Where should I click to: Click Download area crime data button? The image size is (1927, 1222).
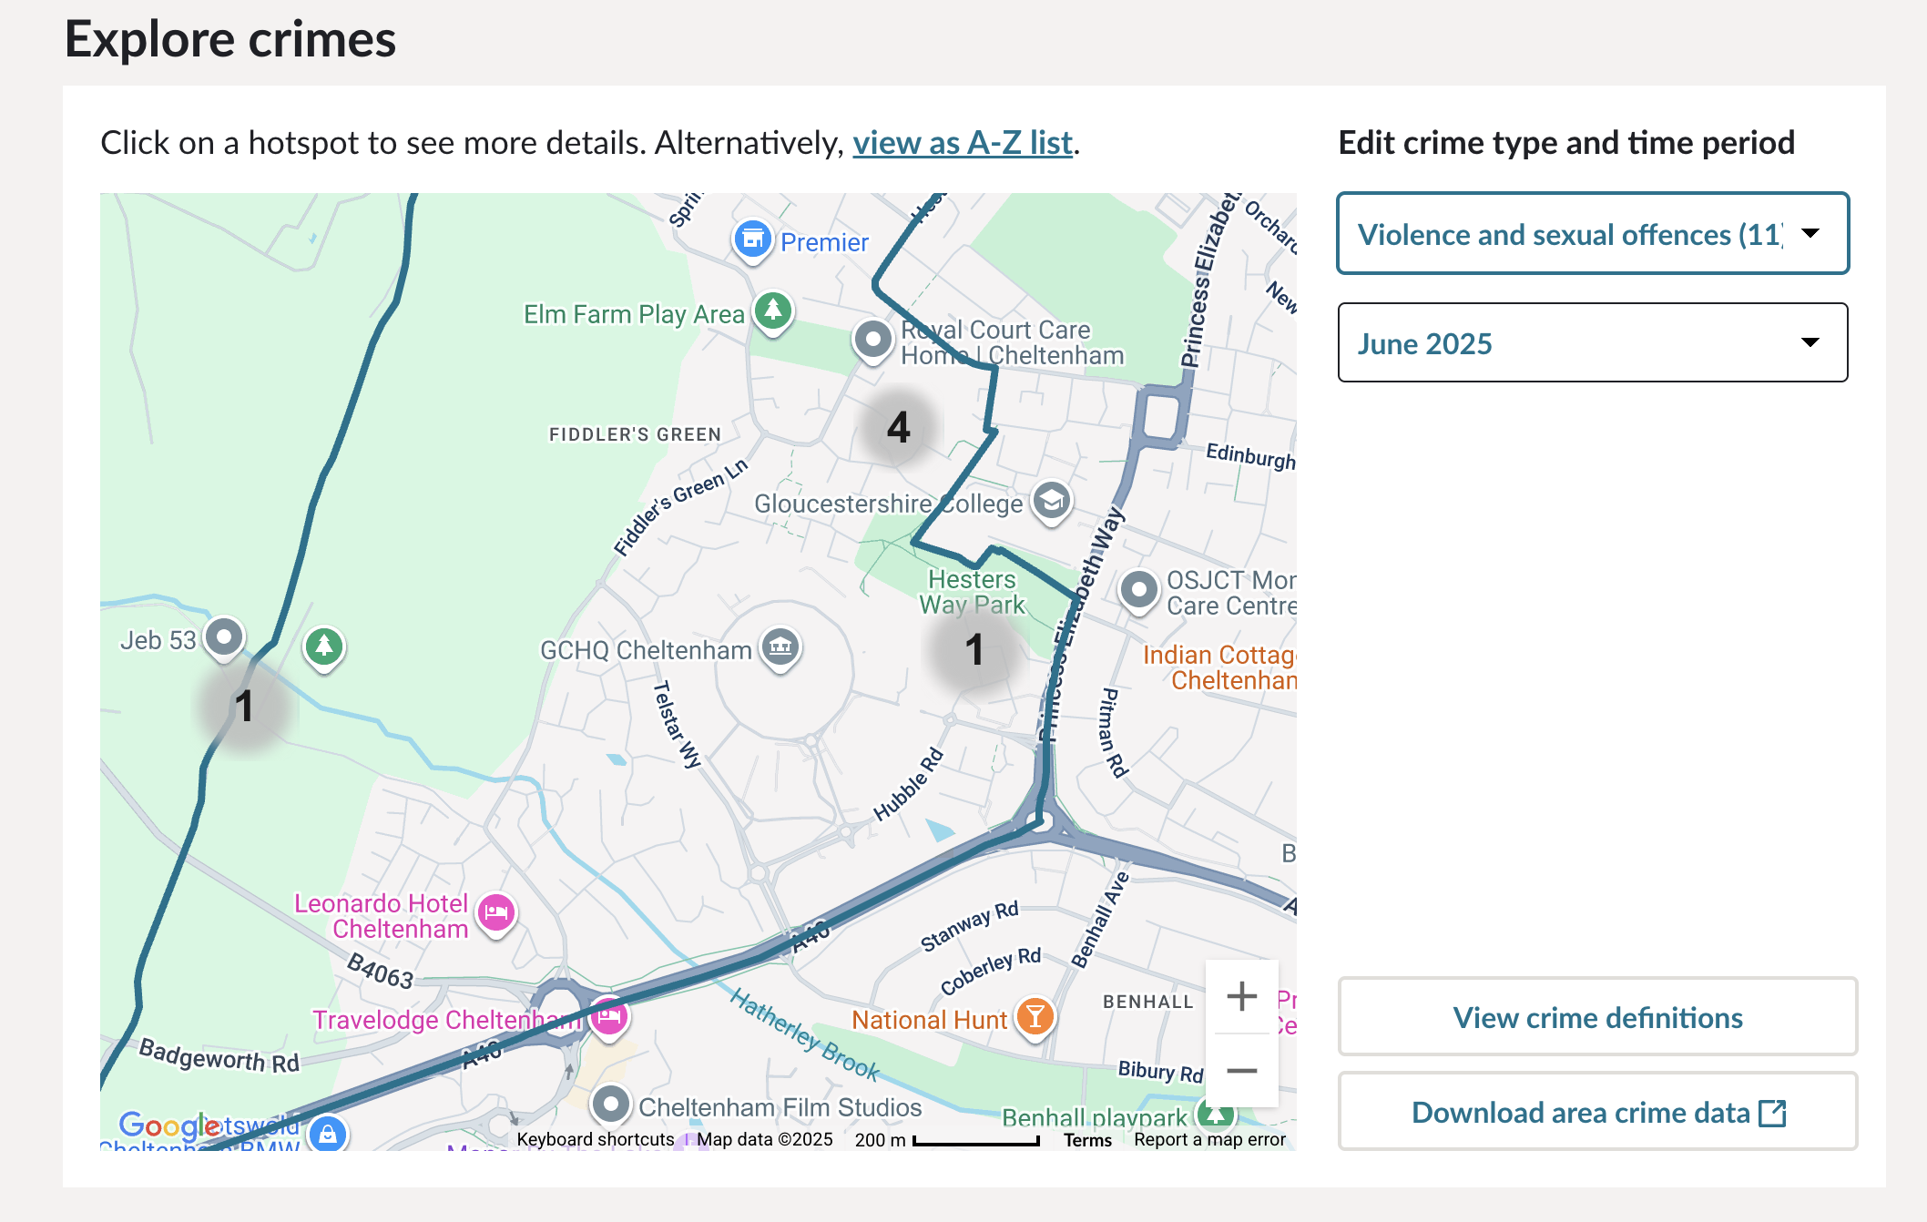click(x=1596, y=1112)
